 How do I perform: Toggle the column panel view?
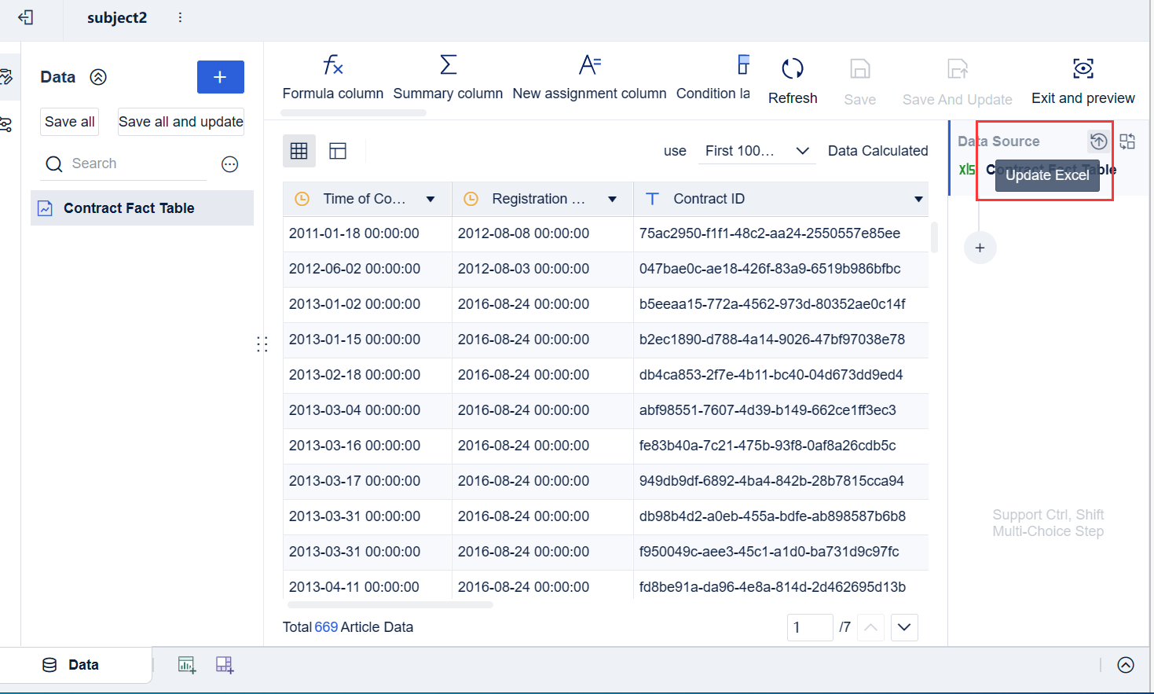338,151
